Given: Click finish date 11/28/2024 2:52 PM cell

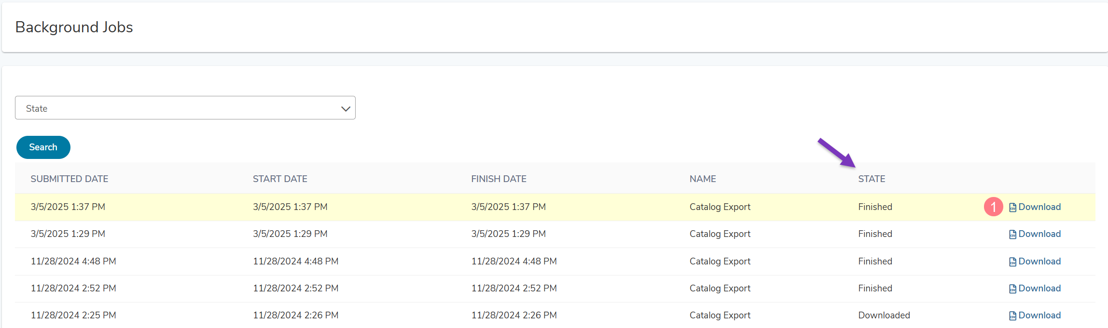Looking at the screenshot, I should 514,288.
